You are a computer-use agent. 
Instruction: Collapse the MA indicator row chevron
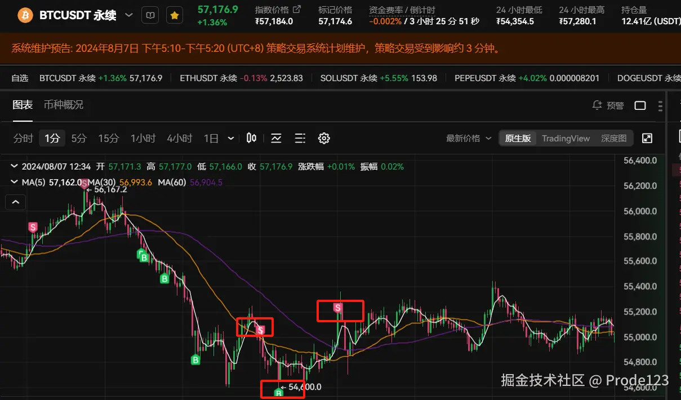[15, 182]
